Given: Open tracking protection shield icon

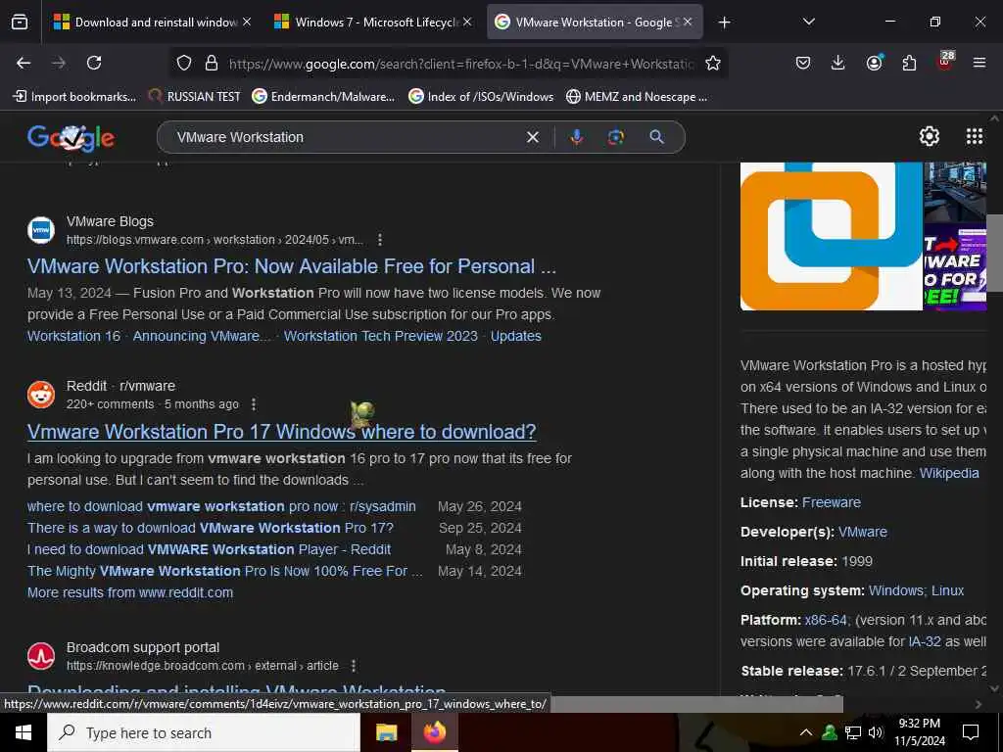Looking at the screenshot, I should coord(184,63).
